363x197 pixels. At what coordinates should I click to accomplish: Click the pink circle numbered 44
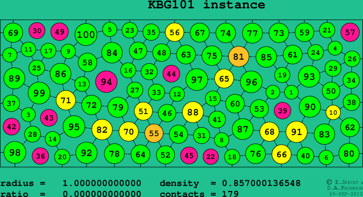click(171, 74)
